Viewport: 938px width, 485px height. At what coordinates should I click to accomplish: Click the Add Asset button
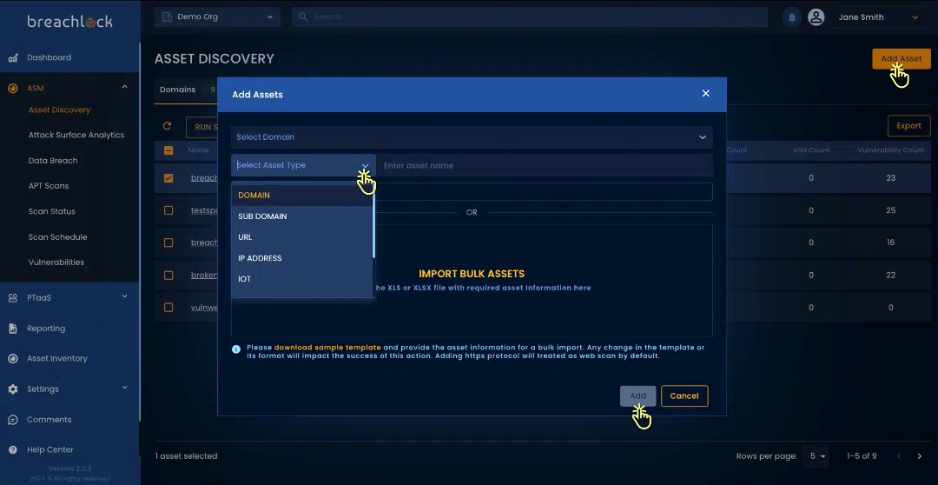pos(901,59)
